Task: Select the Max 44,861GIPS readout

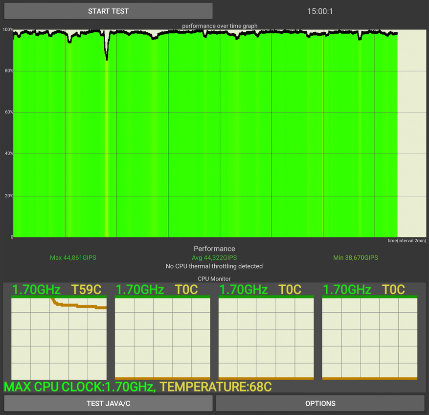Action: click(73, 257)
